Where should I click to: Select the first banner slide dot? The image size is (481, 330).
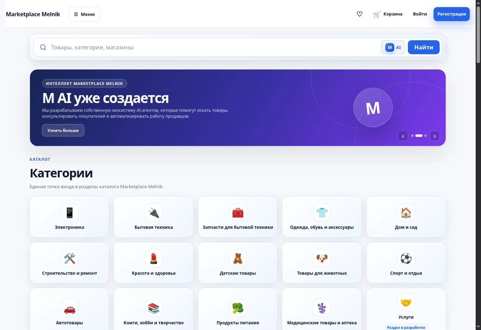[412, 135]
